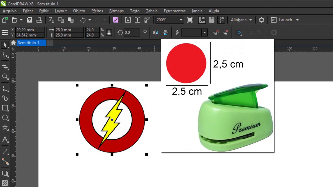
Task: Open the Tabela menu
Action: 152,11
